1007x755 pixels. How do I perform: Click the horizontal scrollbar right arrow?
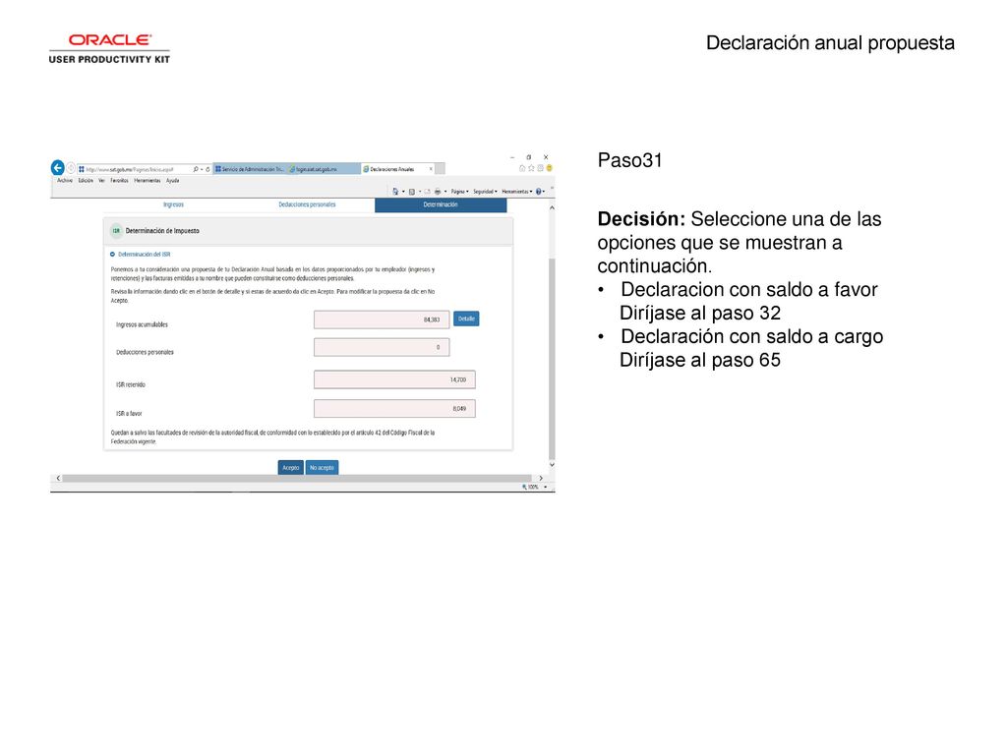(x=541, y=479)
